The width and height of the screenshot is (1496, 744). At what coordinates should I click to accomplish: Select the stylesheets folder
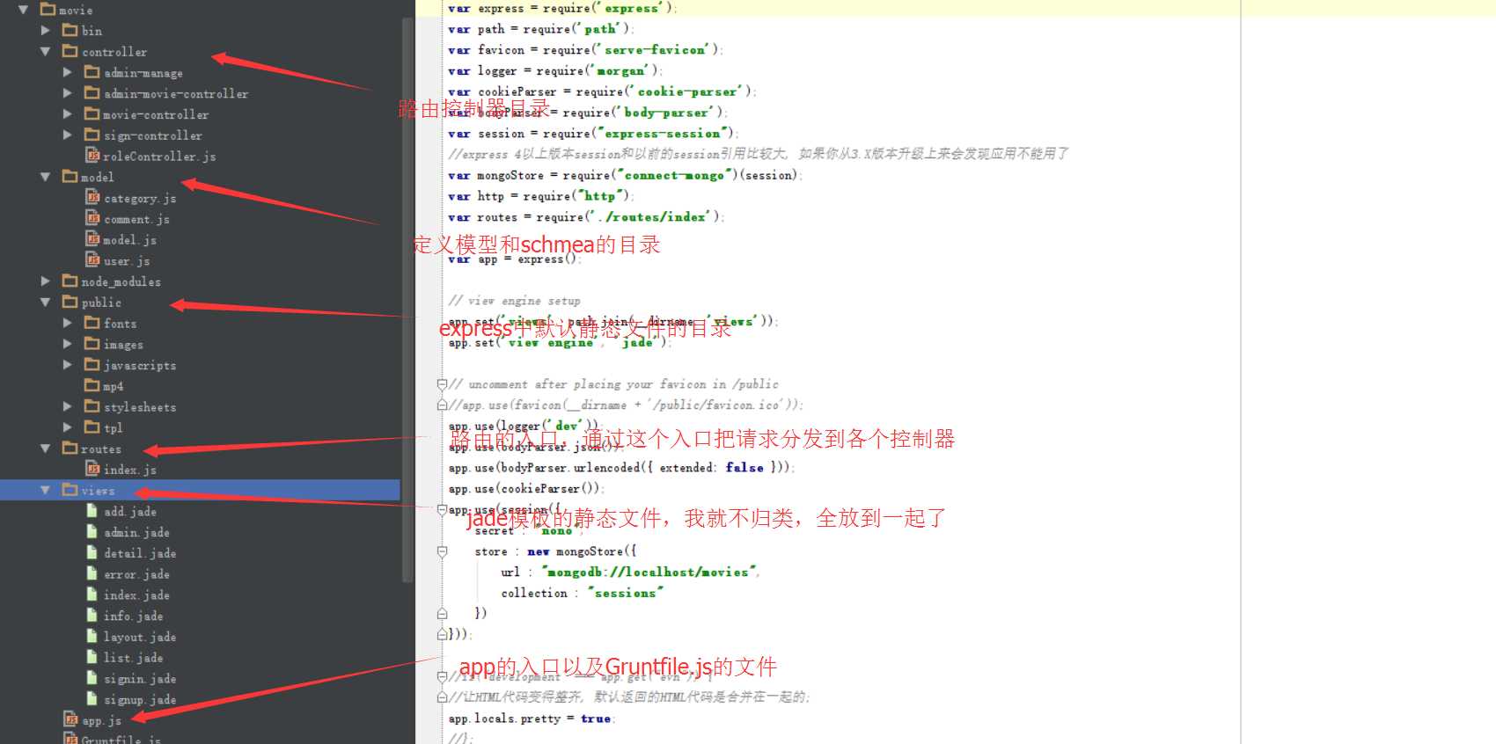pos(140,407)
